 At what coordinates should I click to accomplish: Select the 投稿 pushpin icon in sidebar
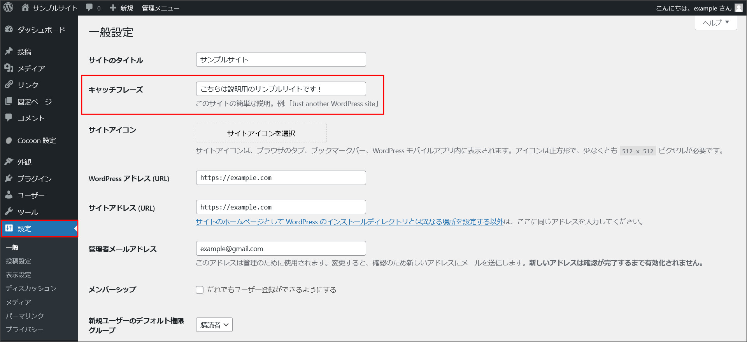[x=9, y=51]
